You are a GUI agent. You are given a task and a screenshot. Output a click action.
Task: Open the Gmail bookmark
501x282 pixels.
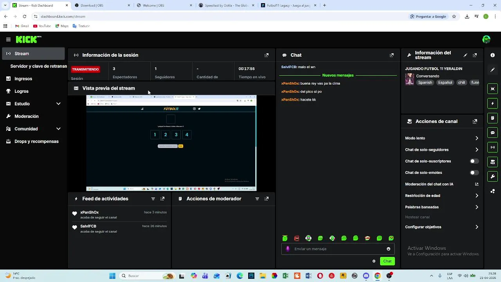tap(22, 26)
